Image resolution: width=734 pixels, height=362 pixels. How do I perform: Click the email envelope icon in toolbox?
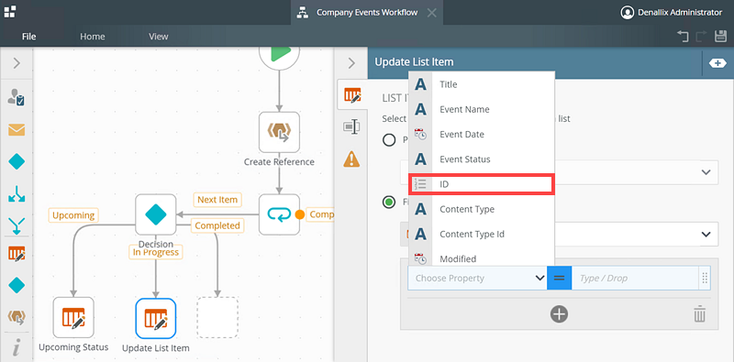(x=17, y=130)
